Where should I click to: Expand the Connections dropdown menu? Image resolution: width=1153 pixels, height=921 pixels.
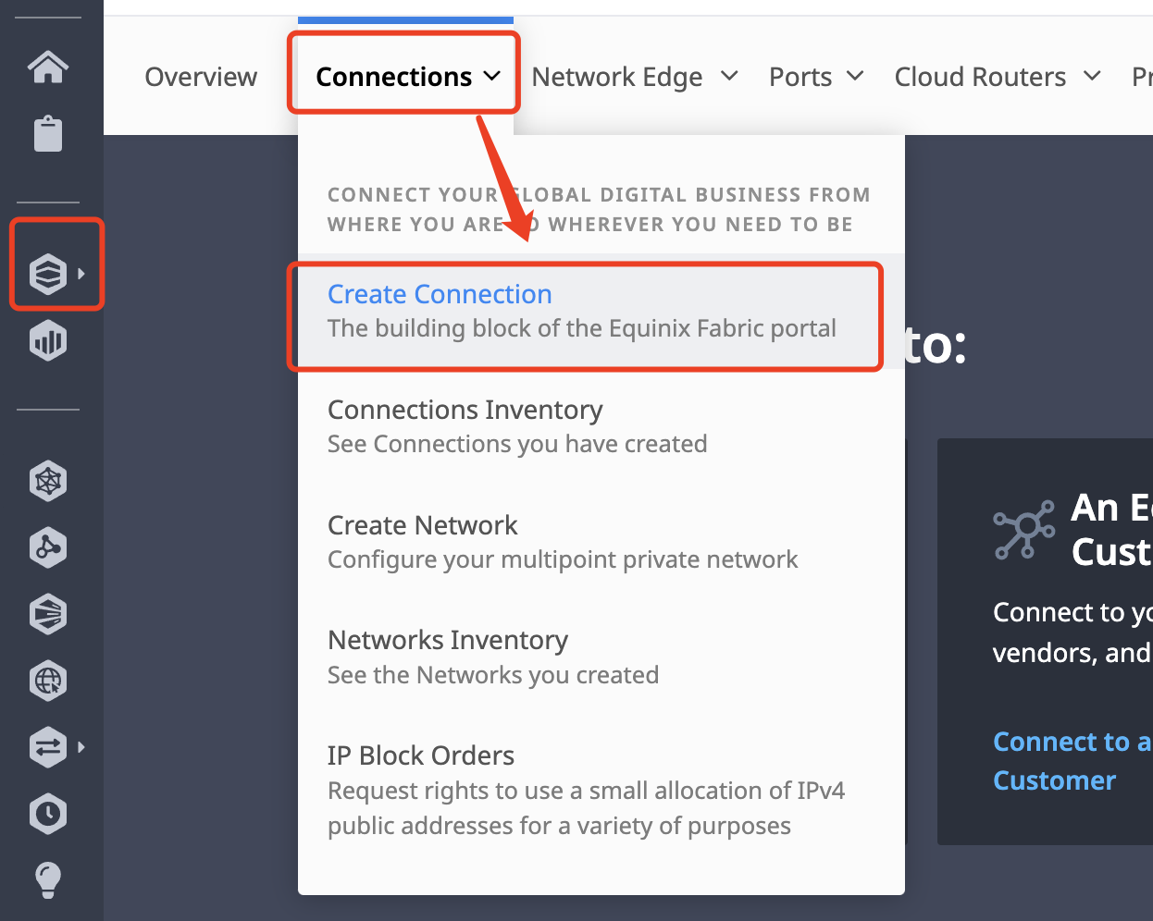pyautogui.click(x=407, y=77)
